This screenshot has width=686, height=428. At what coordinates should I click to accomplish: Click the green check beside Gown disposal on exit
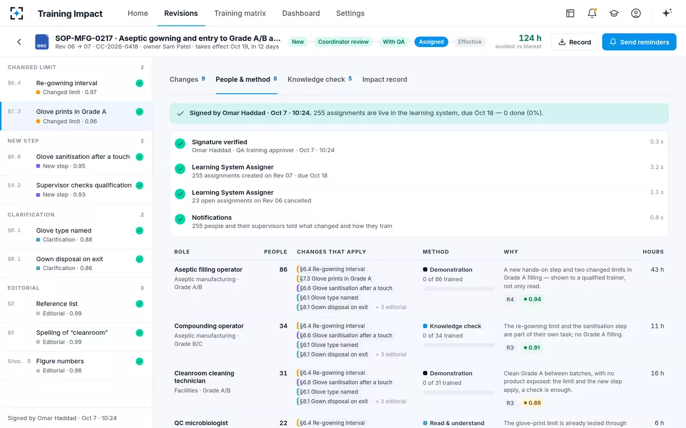[x=140, y=259]
